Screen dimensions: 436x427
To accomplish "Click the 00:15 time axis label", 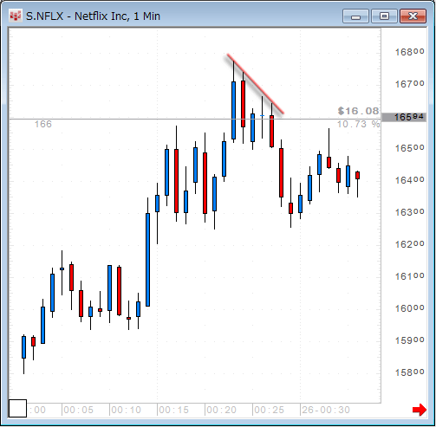I will (173, 410).
